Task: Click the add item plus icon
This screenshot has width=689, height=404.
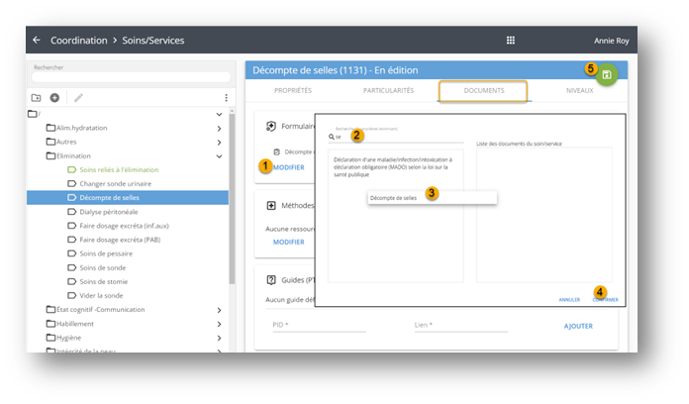Action: click(54, 98)
